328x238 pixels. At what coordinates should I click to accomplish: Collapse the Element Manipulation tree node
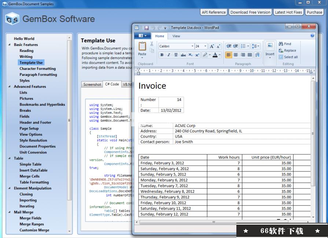[10, 188]
